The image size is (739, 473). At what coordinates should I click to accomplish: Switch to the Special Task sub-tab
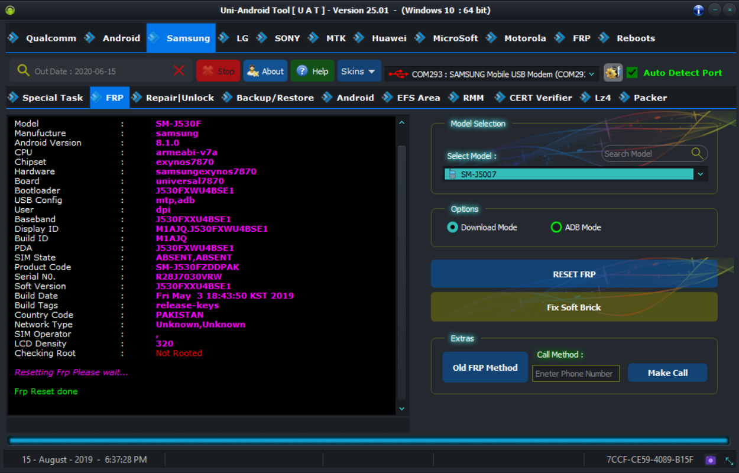click(x=46, y=98)
